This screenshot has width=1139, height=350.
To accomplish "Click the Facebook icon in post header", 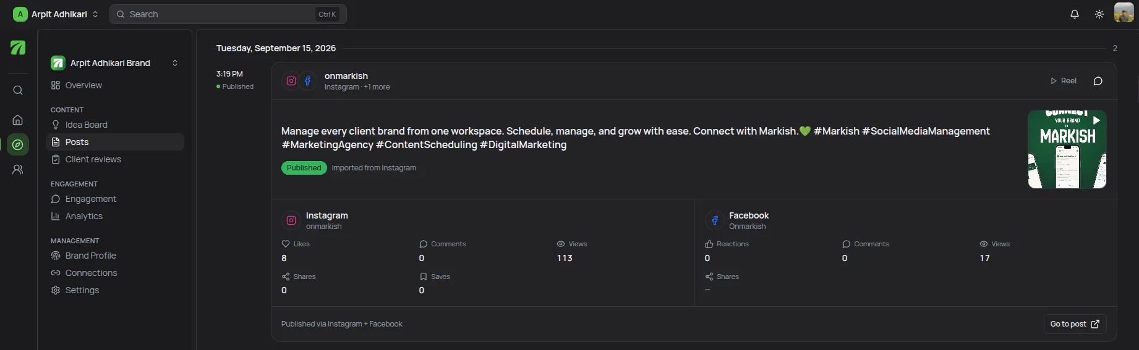I will point(307,81).
